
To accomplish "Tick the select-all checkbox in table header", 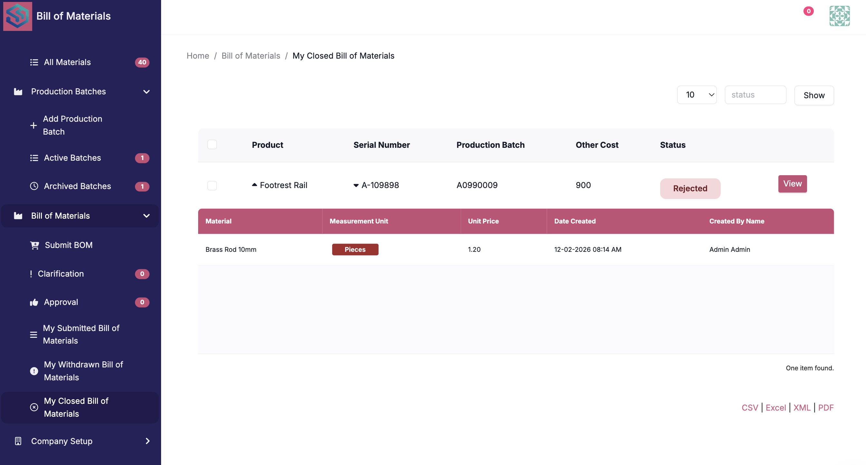I will (212, 145).
